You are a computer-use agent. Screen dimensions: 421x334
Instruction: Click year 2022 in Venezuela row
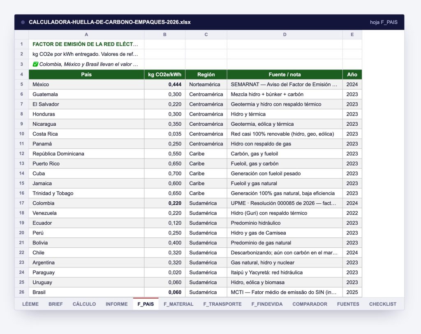click(x=352, y=213)
